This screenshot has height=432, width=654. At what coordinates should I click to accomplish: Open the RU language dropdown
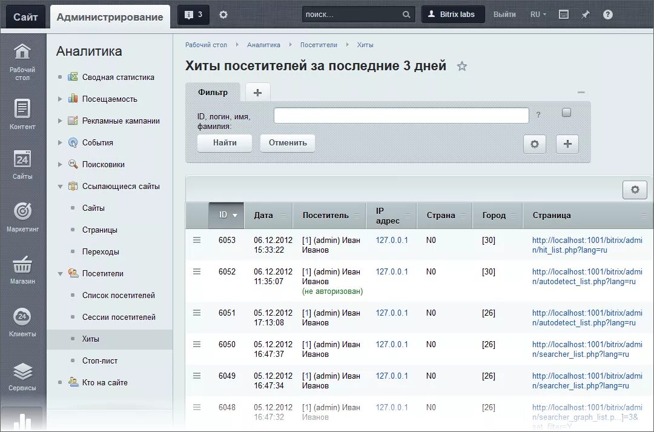pos(538,15)
